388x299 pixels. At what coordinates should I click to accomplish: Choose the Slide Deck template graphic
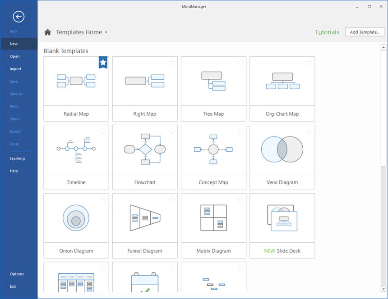282,218
